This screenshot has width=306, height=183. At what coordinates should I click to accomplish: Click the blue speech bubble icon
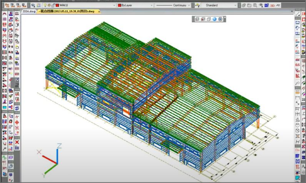pyautogui.click(x=11, y=175)
